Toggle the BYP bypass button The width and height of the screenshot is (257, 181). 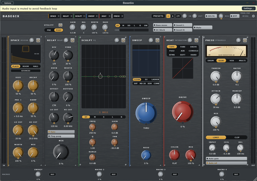point(235,16)
